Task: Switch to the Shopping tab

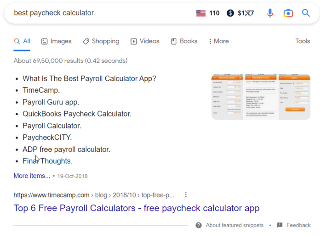Action: pyautogui.click(x=101, y=41)
